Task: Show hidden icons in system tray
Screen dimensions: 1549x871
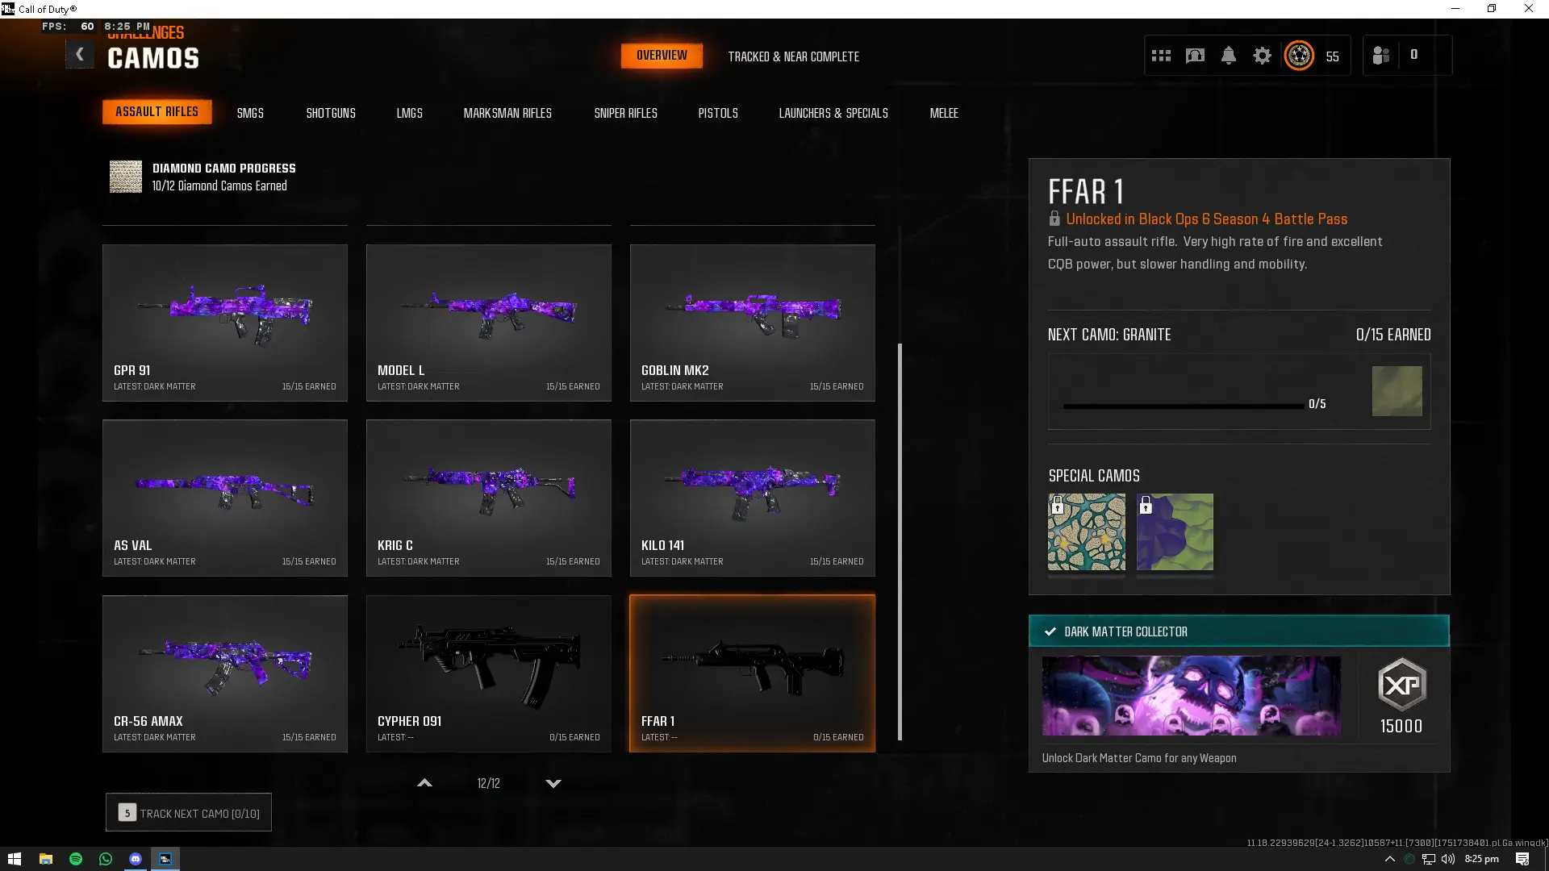Action: tap(1389, 859)
